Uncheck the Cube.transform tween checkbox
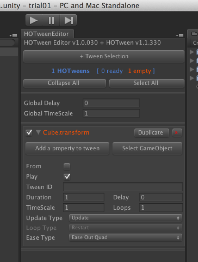Viewport: 198px width, 262px height. [29, 133]
